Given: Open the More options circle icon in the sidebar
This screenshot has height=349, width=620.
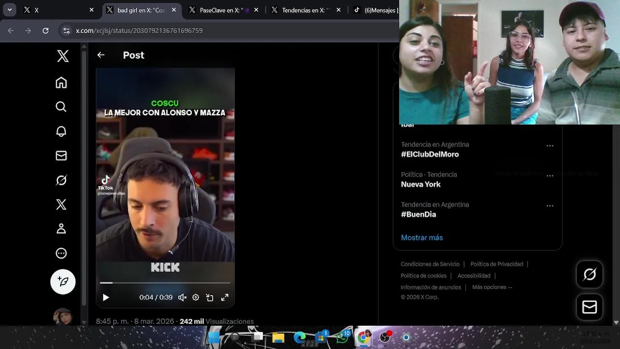Looking at the screenshot, I should coord(61,253).
